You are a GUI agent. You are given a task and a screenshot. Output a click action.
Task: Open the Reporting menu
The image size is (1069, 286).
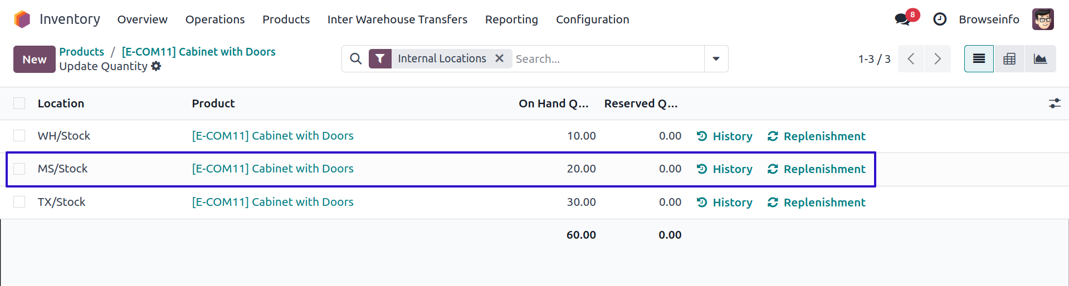point(511,19)
